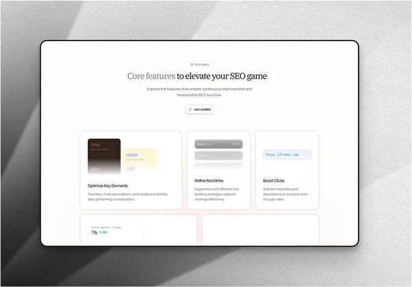Click the https://framer.com URL field
The height and width of the screenshot is (287, 412).
click(x=287, y=155)
